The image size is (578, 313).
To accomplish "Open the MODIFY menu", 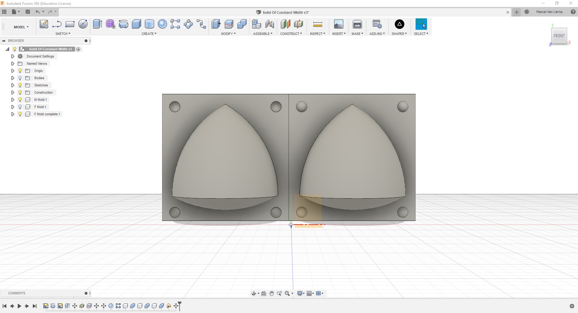I will pyautogui.click(x=228, y=34).
